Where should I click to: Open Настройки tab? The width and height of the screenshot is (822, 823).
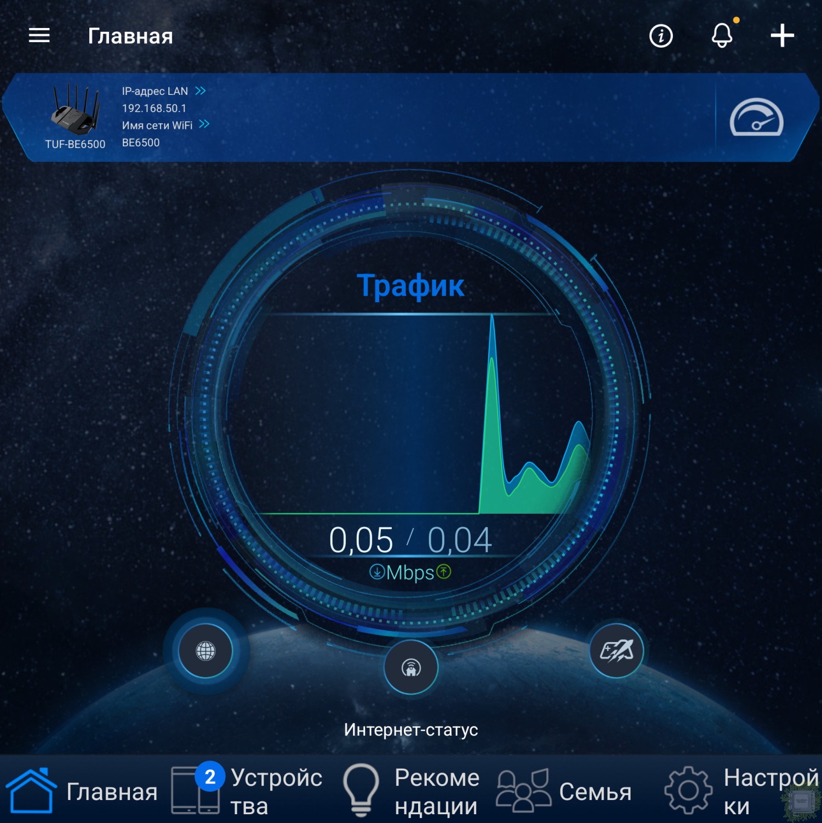coord(742,791)
